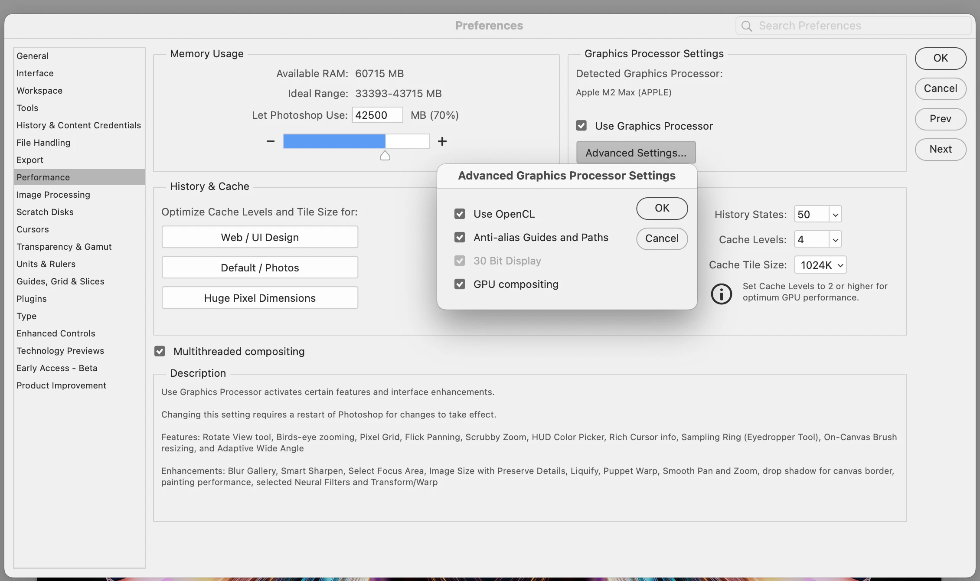Click the memory slider triangle handle
The width and height of the screenshot is (980, 581).
(x=385, y=156)
